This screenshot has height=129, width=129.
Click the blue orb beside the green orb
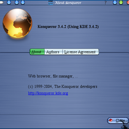pyautogui.click(x=115, y=2)
